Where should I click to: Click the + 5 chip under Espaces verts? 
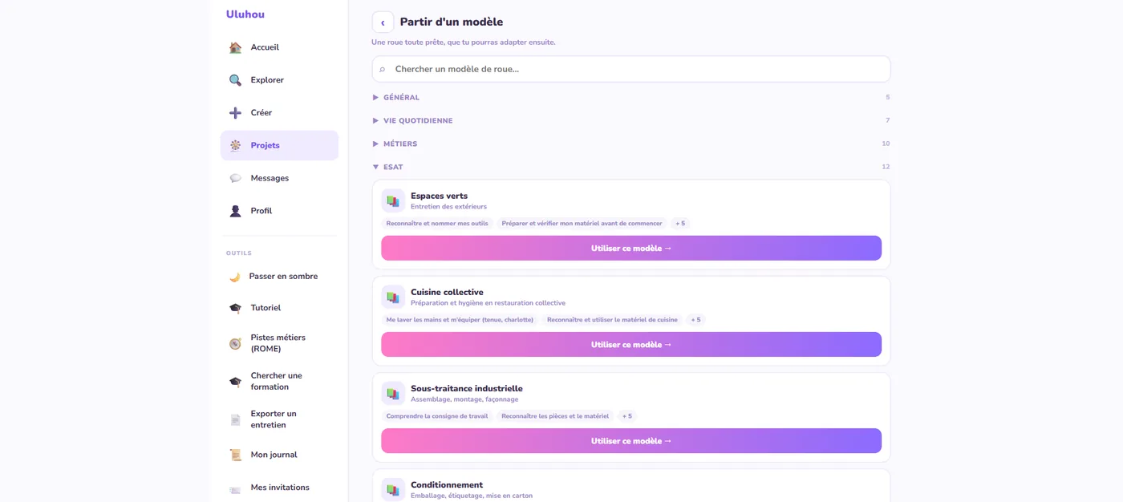[680, 224]
